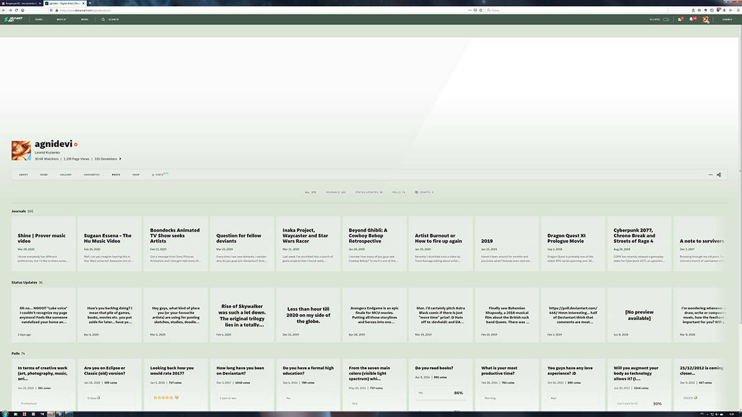This screenshot has height=417, width=742.
Task: Switch to the first browser tab
Action: (x=21, y=3)
